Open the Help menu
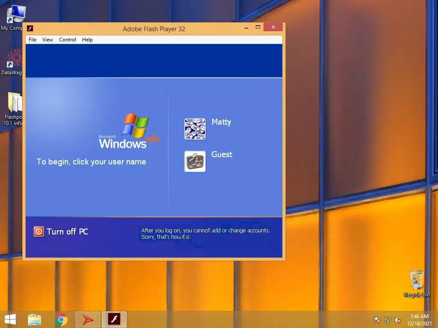 click(87, 40)
